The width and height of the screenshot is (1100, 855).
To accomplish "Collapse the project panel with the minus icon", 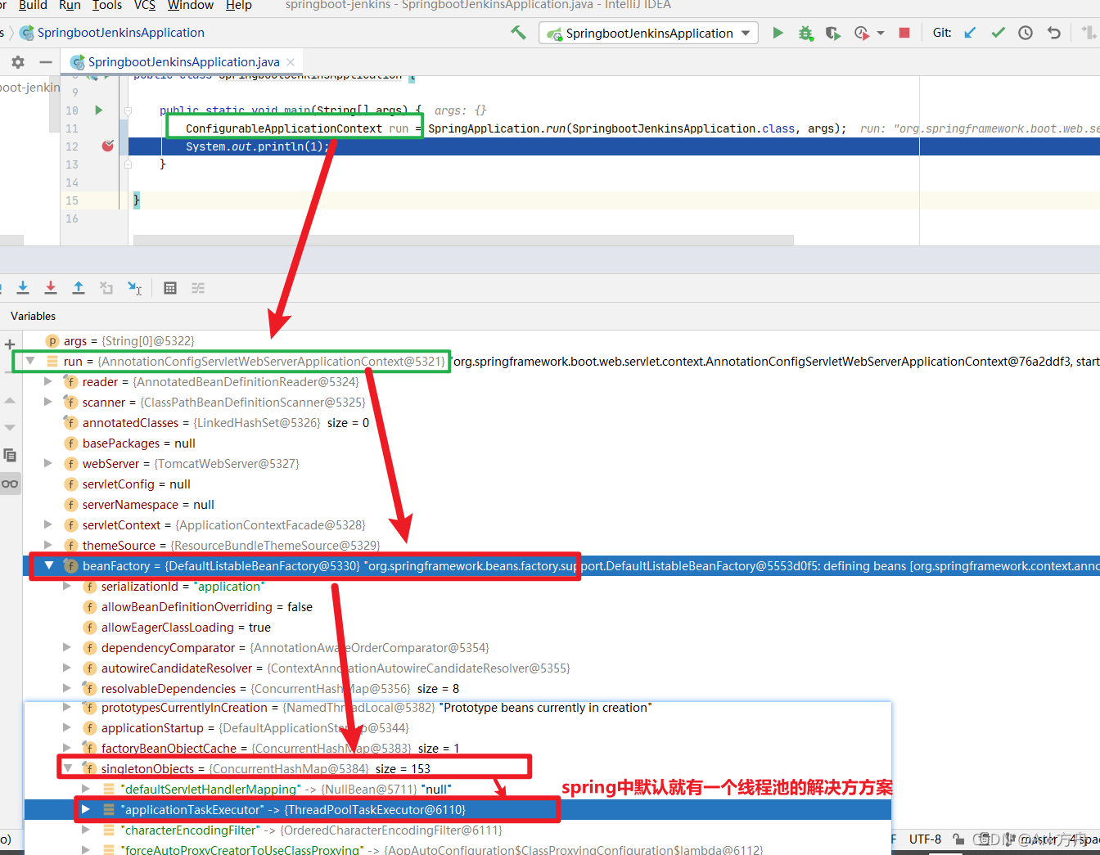I will (46, 62).
